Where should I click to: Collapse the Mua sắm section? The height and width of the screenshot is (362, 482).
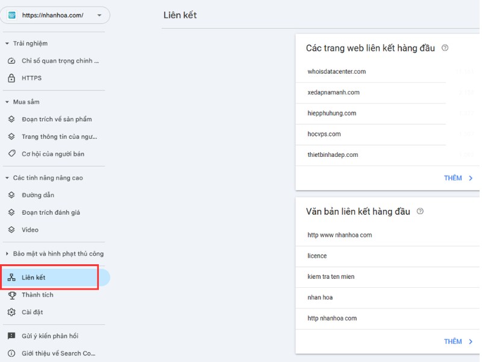pyautogui.click(x=7, y=102)
